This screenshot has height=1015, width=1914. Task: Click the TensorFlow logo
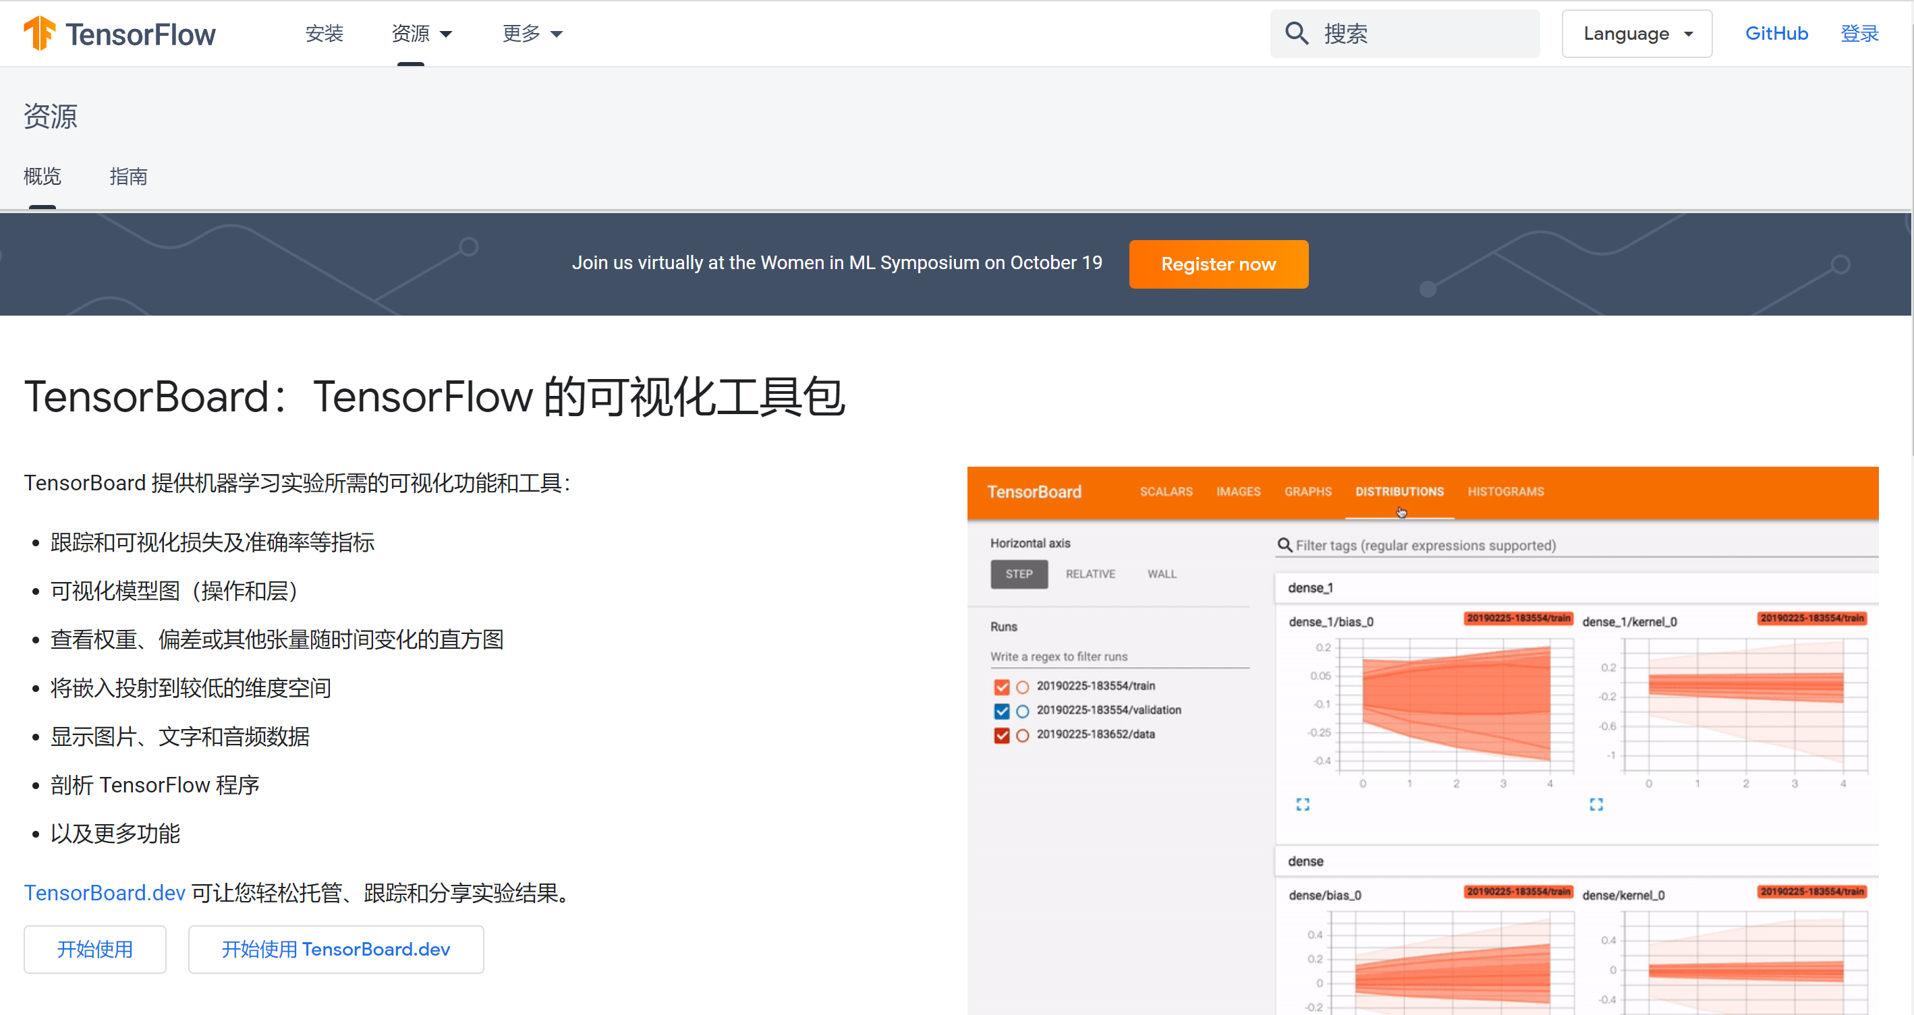[119, 34]
